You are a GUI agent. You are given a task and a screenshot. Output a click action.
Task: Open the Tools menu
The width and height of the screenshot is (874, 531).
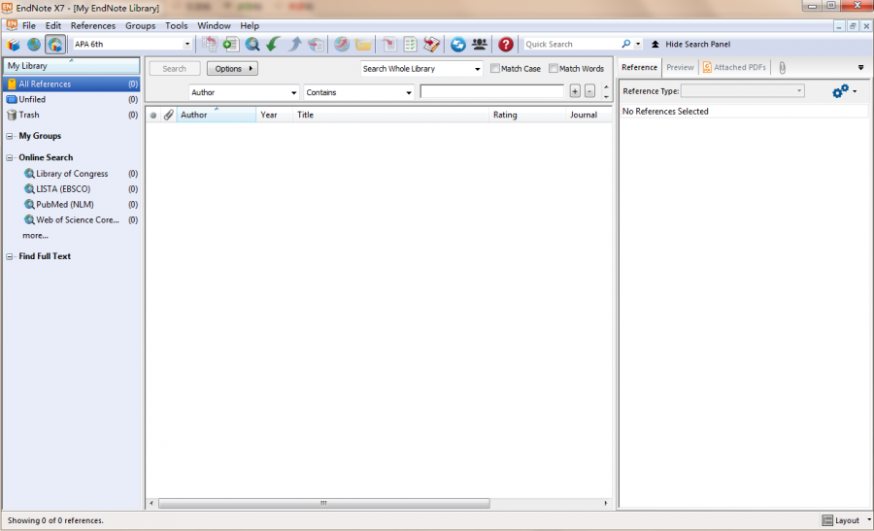pyautogui.click(x=176, y=25)
